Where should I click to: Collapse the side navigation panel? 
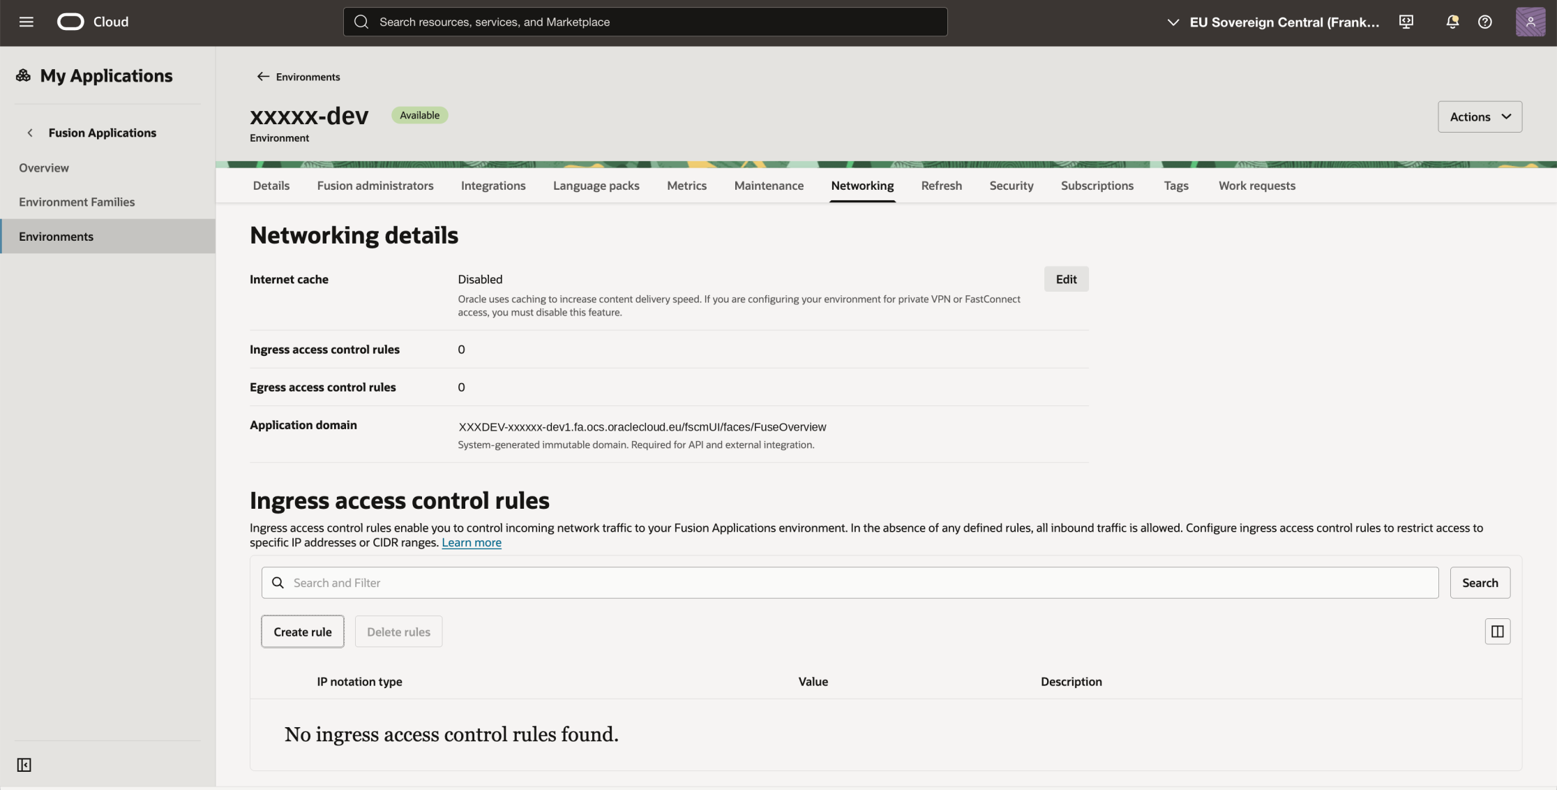[x=24, y=765]
